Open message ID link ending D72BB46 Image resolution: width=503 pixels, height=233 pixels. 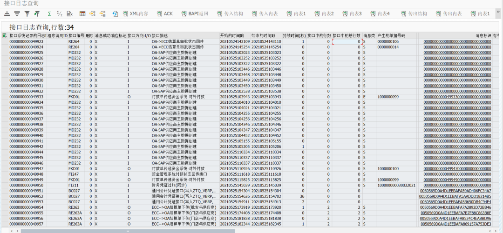pyautogui.click(x=455, y=207)
